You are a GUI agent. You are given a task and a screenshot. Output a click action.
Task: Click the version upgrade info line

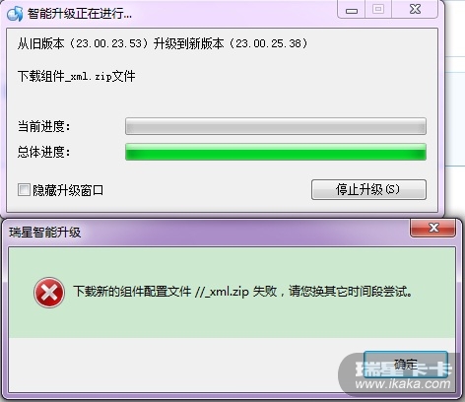coord(163,43)
